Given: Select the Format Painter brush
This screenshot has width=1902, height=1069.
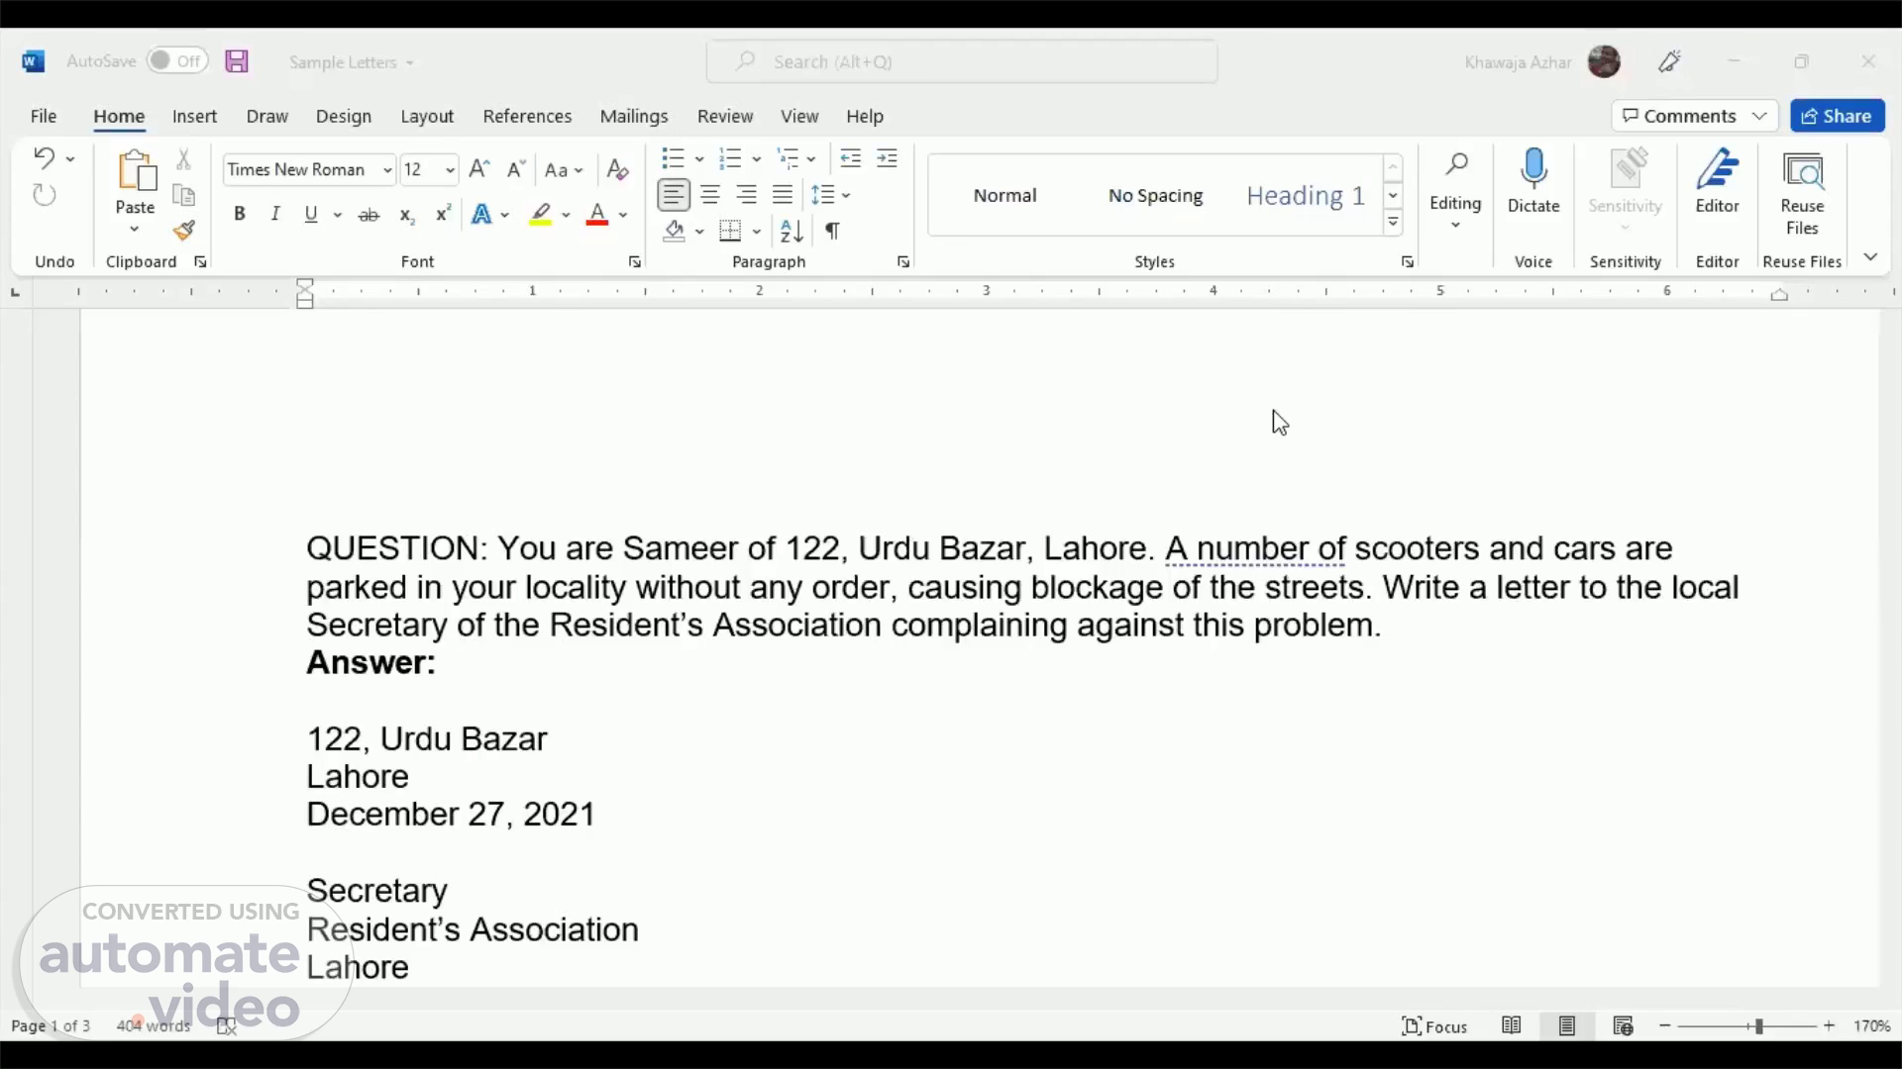Looking at the screenshot, I should (184, 231).
